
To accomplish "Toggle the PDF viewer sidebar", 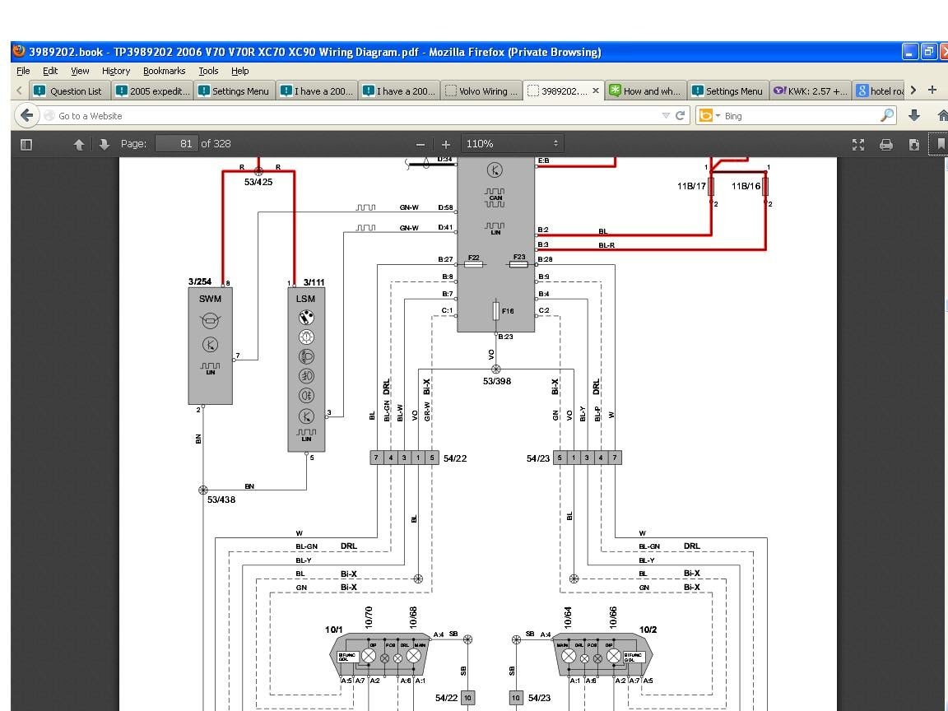I will point(26,145).
